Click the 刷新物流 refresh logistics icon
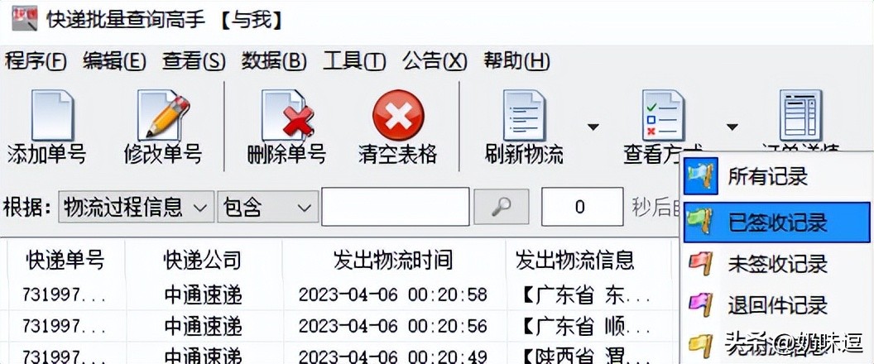 [524, 116]
